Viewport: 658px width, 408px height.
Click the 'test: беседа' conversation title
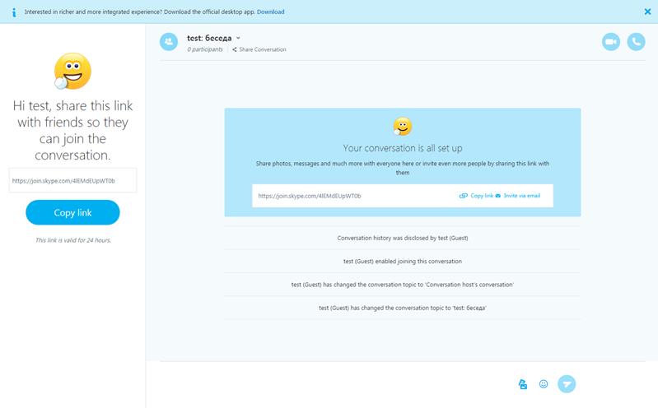[209, 38]
